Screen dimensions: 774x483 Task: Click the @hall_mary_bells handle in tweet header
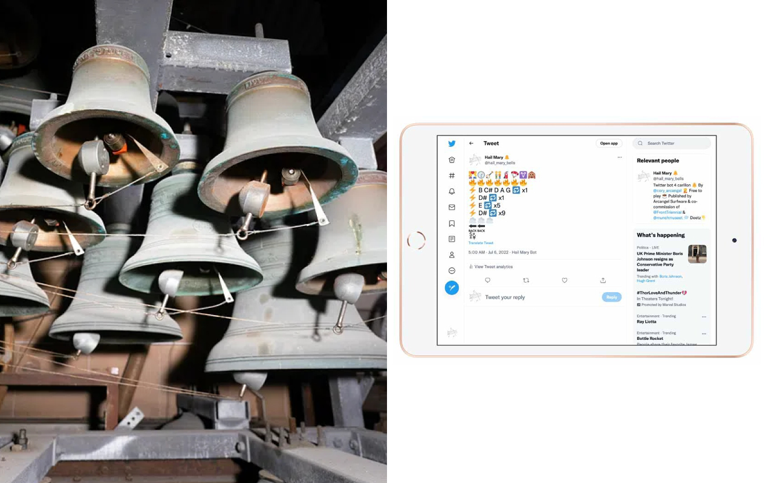tap(500, 163)
